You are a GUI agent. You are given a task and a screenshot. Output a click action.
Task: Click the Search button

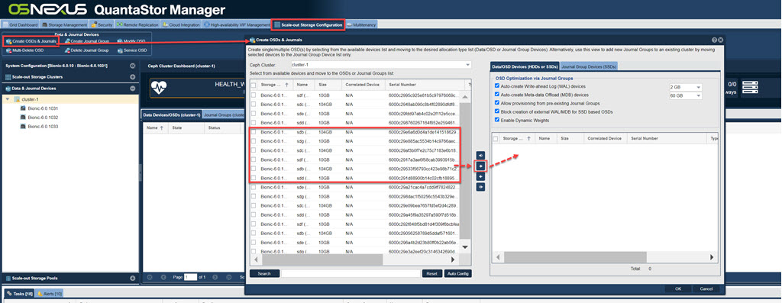264,273
